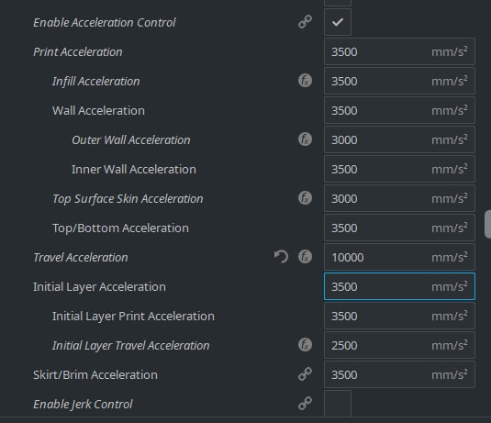Click the Wall Acceleration input field
Viewport: 491px width, 423px height.
pos(399,110)
